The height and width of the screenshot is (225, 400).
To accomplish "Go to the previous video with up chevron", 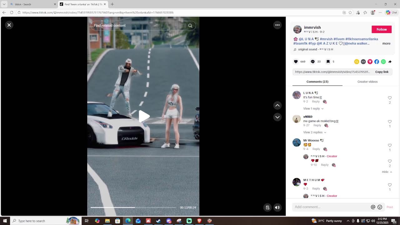I will [x=277, y=105].
